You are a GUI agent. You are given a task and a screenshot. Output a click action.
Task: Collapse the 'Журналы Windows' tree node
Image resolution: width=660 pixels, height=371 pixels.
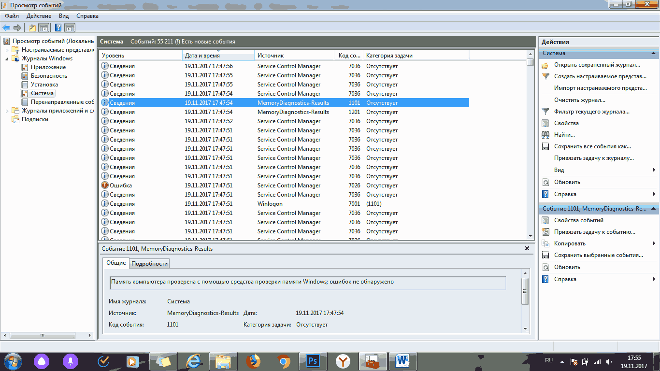coord(7,58)
